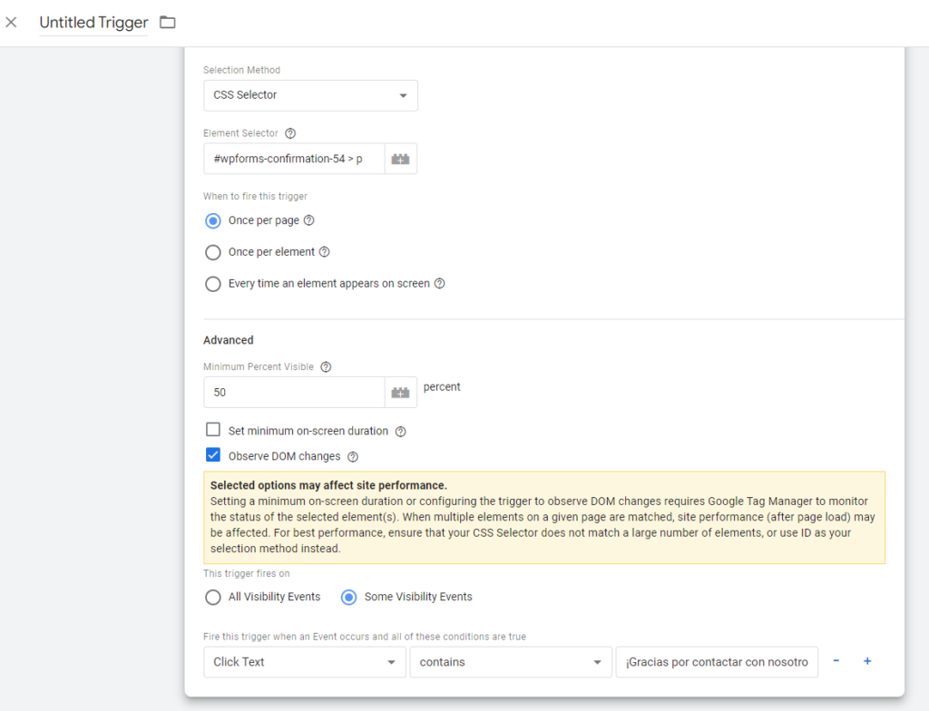Click variable picker icon next to Minimum Percent Visible

[400, 393]
